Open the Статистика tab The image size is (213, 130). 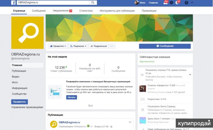click(86, 11)
